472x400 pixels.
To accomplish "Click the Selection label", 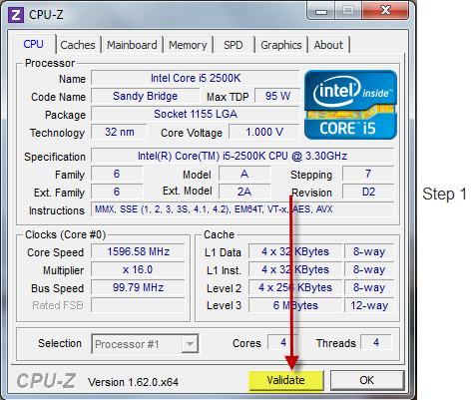I will [x=60, y=343].
